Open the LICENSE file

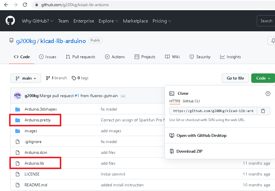click(32, 174)
